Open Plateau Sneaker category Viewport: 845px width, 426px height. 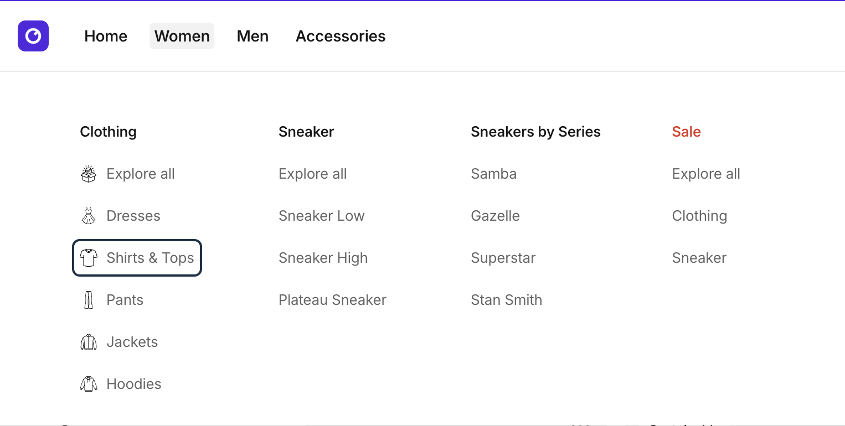click(x=332, y=300)
